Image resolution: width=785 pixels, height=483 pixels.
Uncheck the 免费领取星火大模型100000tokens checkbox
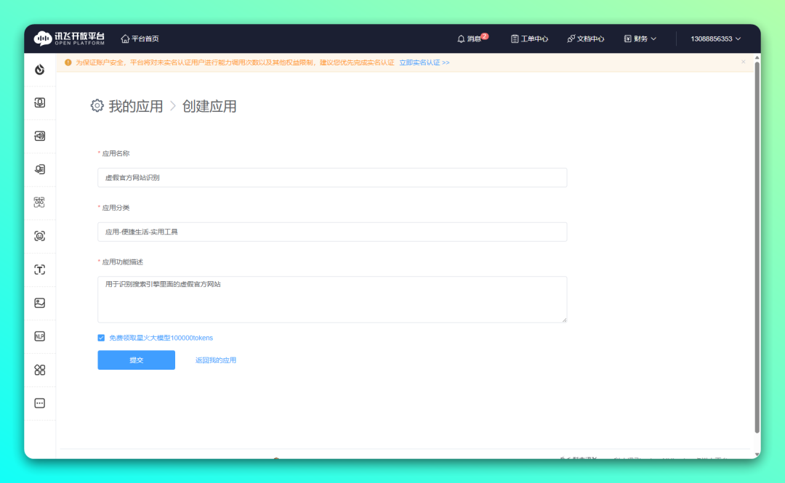pyautogui.click(x=101, y=338)
